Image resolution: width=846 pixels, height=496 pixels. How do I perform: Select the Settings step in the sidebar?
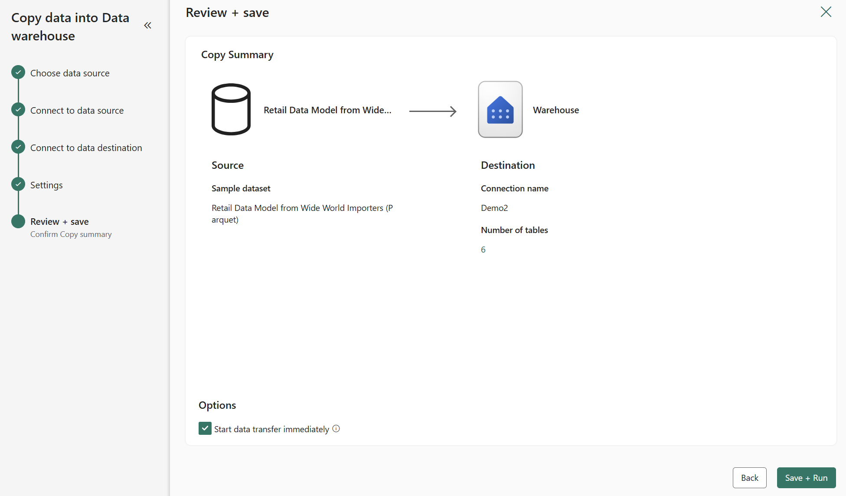pos(46,184)
